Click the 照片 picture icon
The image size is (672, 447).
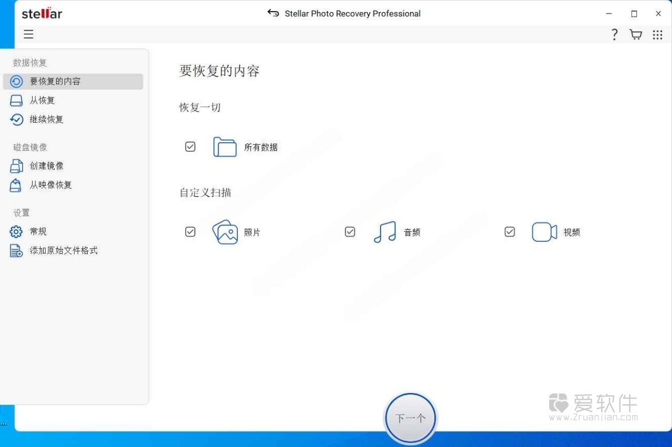225,232
